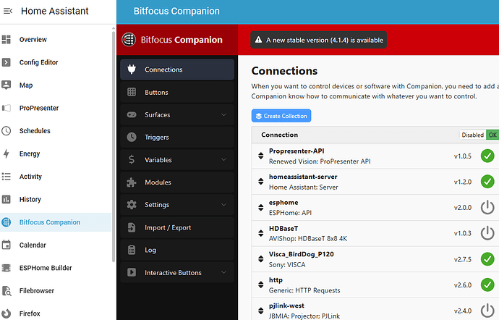Click the History chart icon

click(7, 200)
